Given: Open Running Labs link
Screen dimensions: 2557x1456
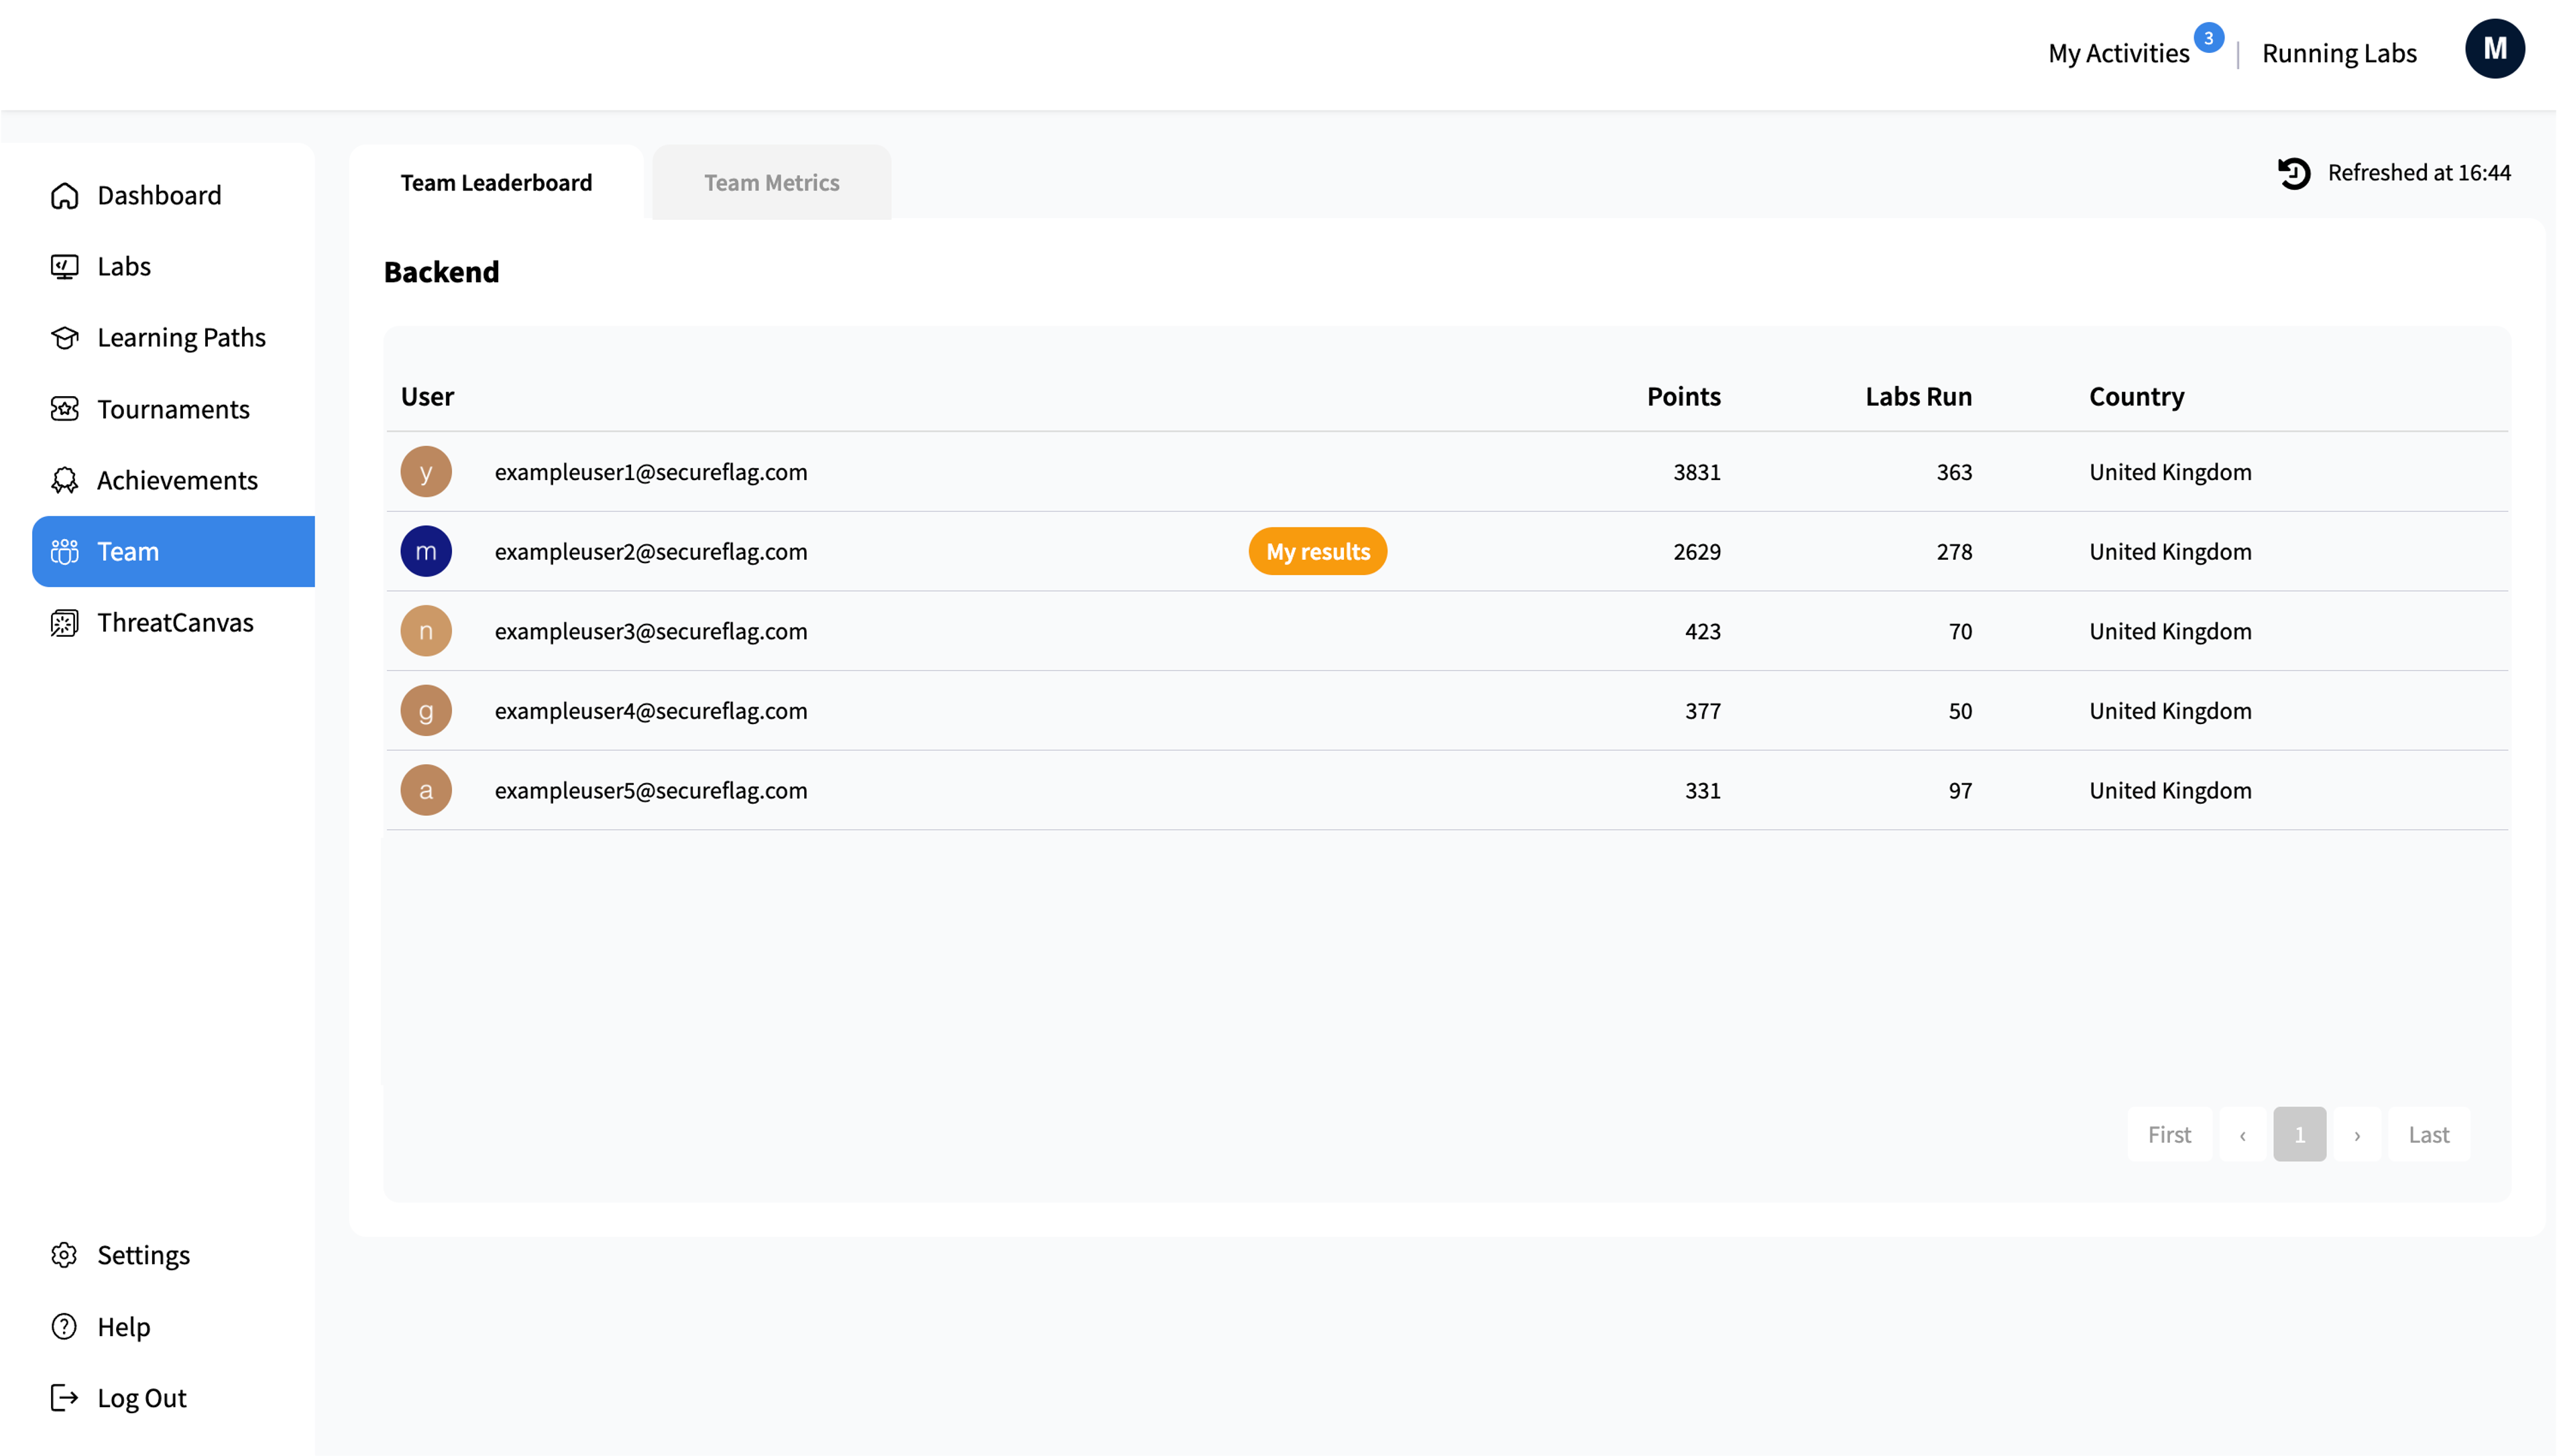Looking at the screenshot, I should [2339, 53].
